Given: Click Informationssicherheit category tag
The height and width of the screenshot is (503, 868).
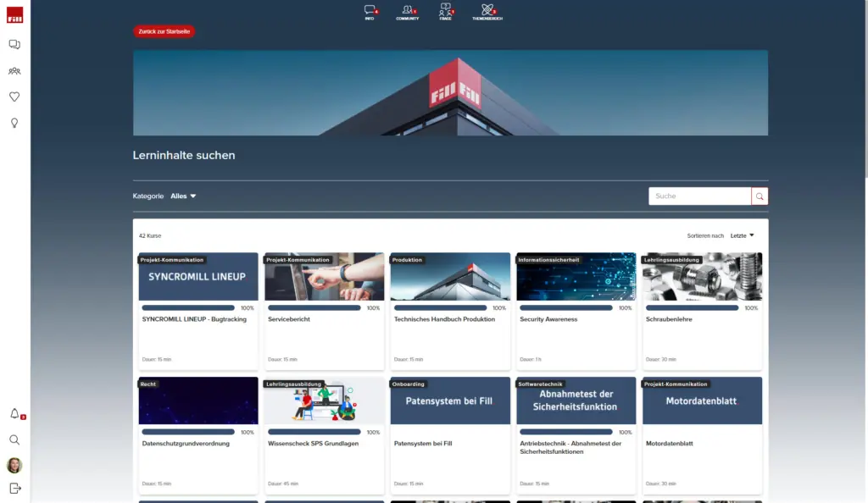Looking at the screenshot, I should [548, 260].
